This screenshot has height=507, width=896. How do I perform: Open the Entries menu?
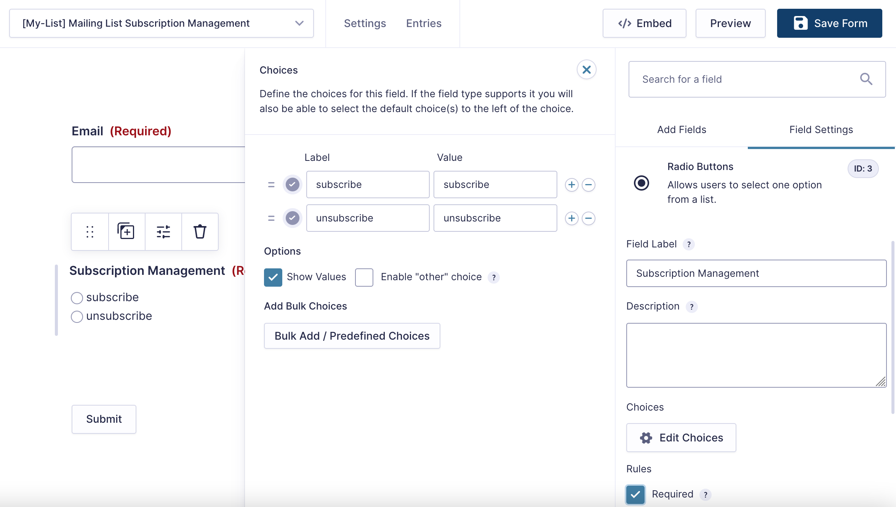point(424,23)
